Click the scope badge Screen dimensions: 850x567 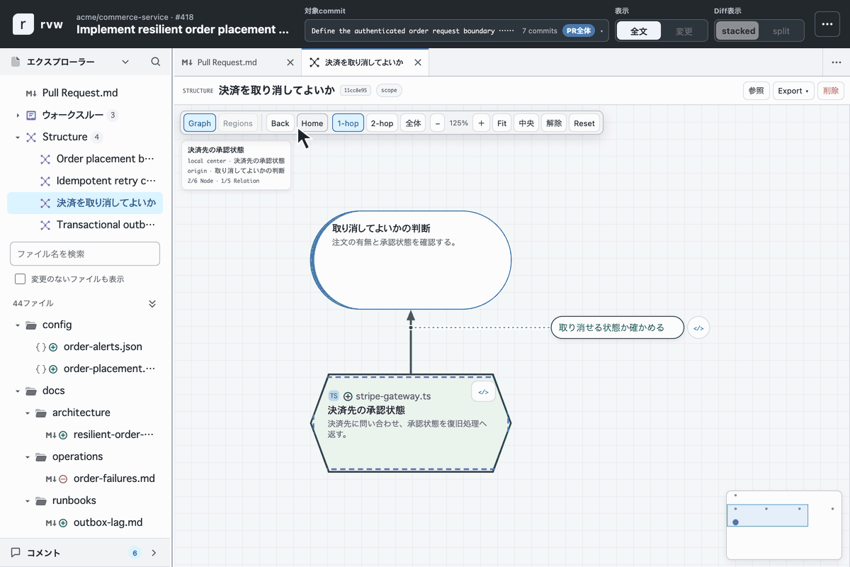pyautogui.click(x=389, y=91)
